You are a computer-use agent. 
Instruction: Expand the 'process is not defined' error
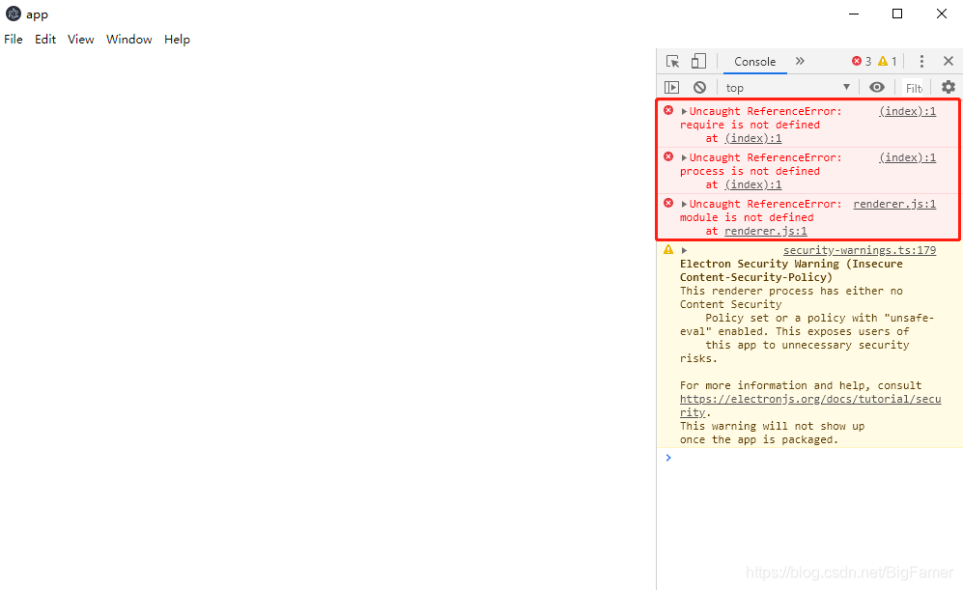pos(684,157)
